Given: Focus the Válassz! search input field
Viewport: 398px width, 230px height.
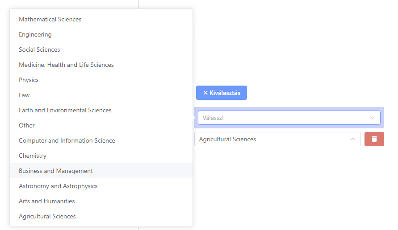Looking at the screenshot, I should tap(289, 118).
